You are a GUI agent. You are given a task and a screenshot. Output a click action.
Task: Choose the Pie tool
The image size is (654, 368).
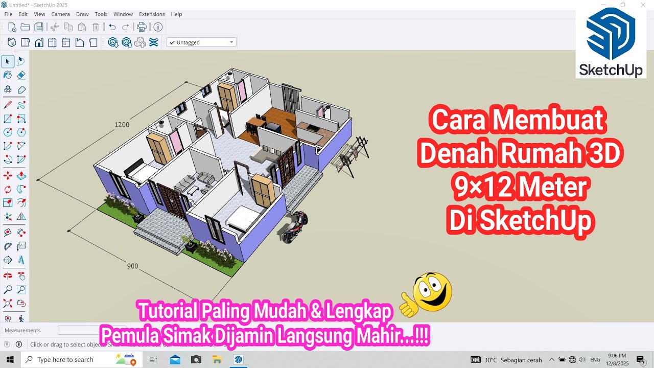coord(21,159)
